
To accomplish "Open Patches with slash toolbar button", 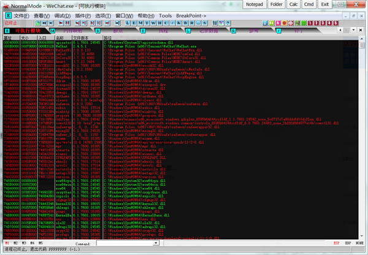I will pyautogui.click(x=173, y=23).
